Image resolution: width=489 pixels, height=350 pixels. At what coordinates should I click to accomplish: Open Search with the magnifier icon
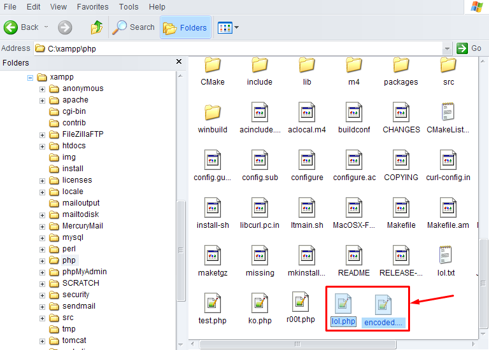[120, 27]
